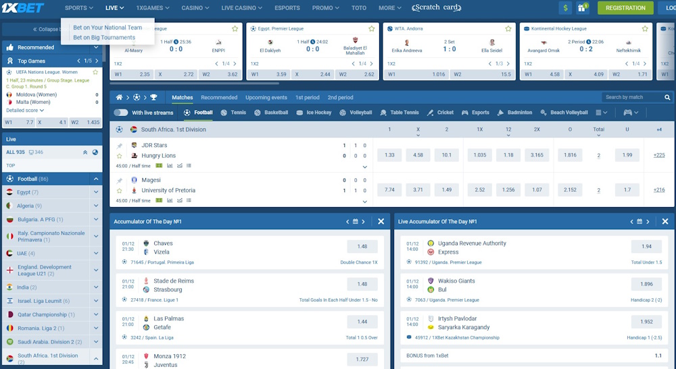Pin the Magesi match

coord(120,181)
